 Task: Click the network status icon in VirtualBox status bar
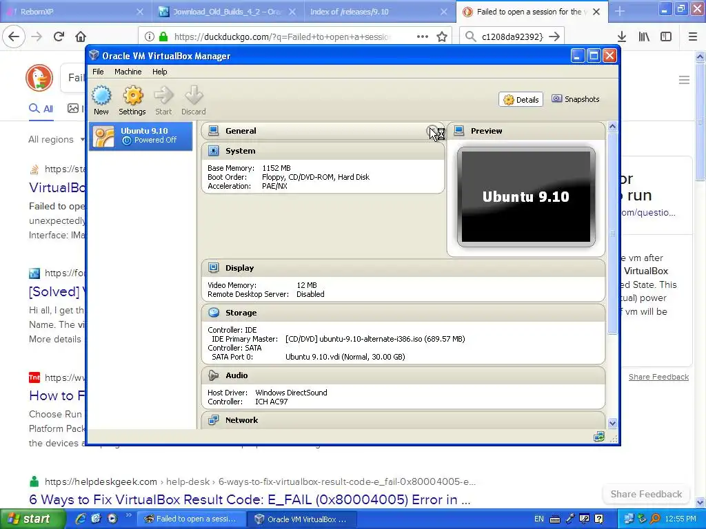pyautogui.click(x=599, y=436)
